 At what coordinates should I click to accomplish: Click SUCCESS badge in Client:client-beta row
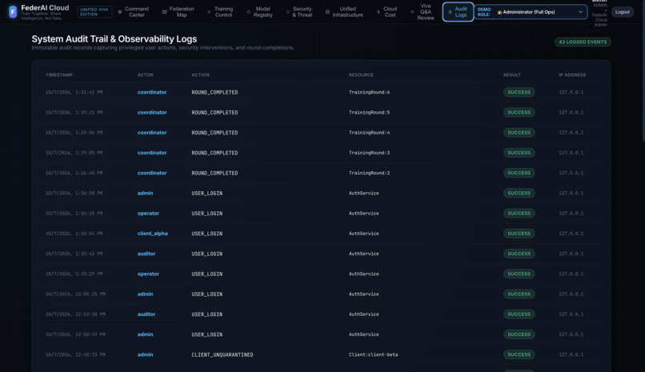click(519, 354)
